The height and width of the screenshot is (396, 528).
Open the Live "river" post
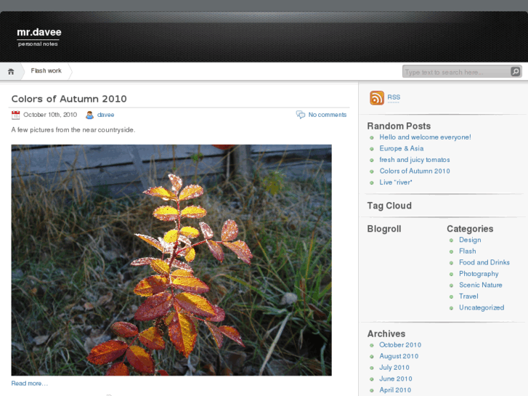tap(396, 182)
